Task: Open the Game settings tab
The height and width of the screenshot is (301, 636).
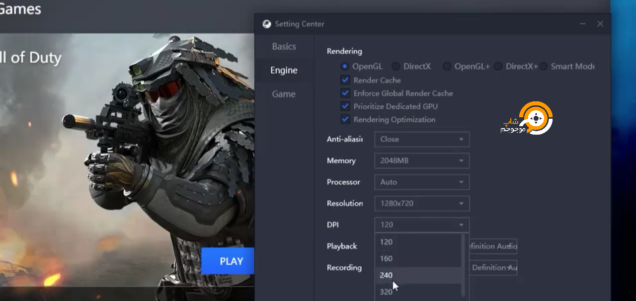Action: (284, 94)
